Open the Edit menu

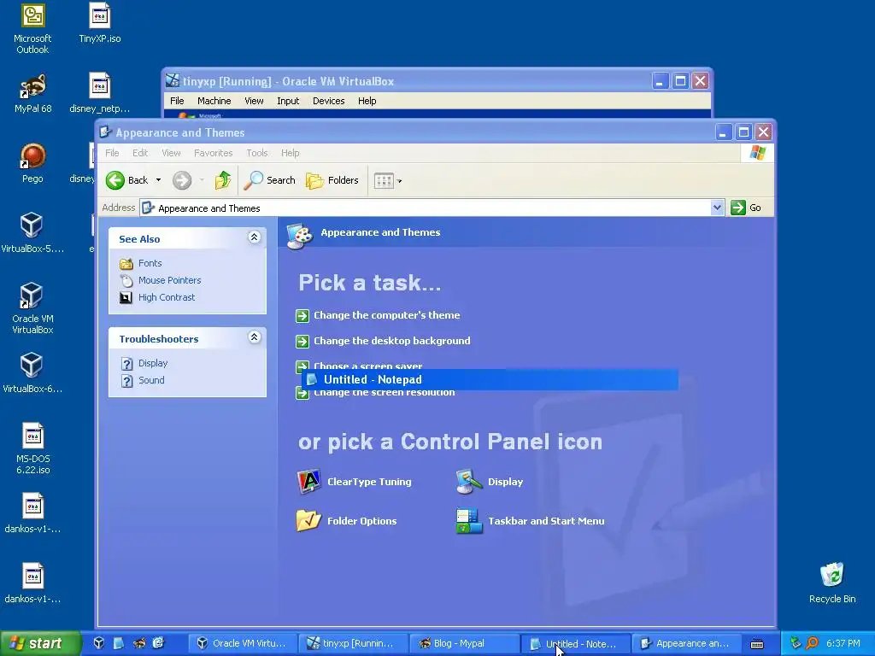[140, 153]
